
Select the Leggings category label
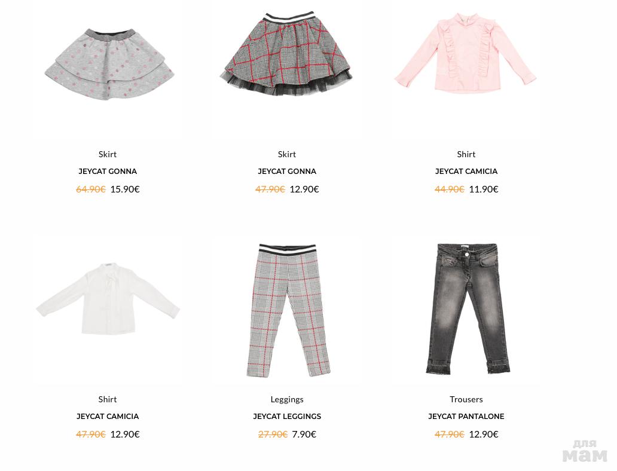pos(287,399)
